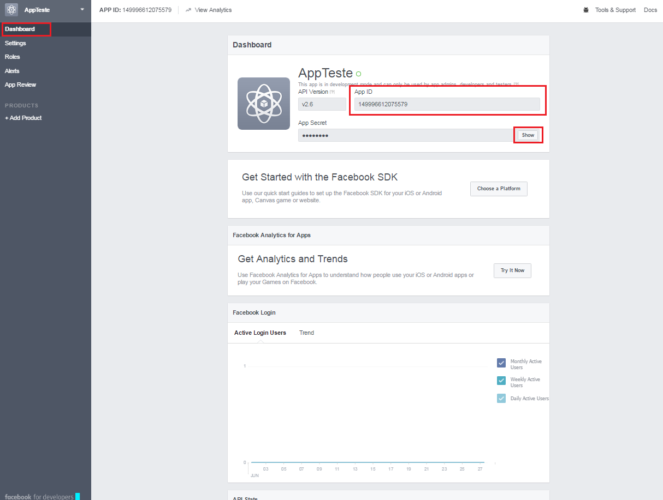The height and width of the screenshot is (500, 663).
Task: Open Settings in the sidebar
Action: pyautogui.click(x=15, y=43)
